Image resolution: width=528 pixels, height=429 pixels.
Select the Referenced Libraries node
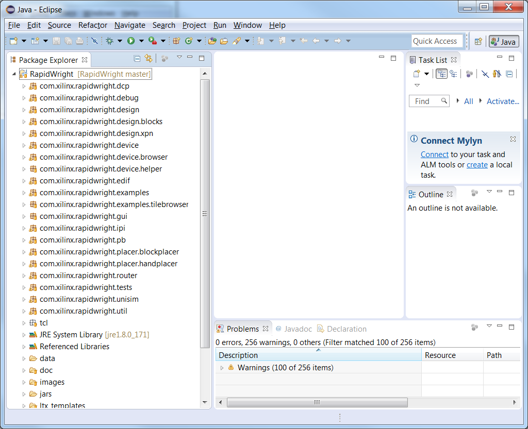click(x=74, y=347)
